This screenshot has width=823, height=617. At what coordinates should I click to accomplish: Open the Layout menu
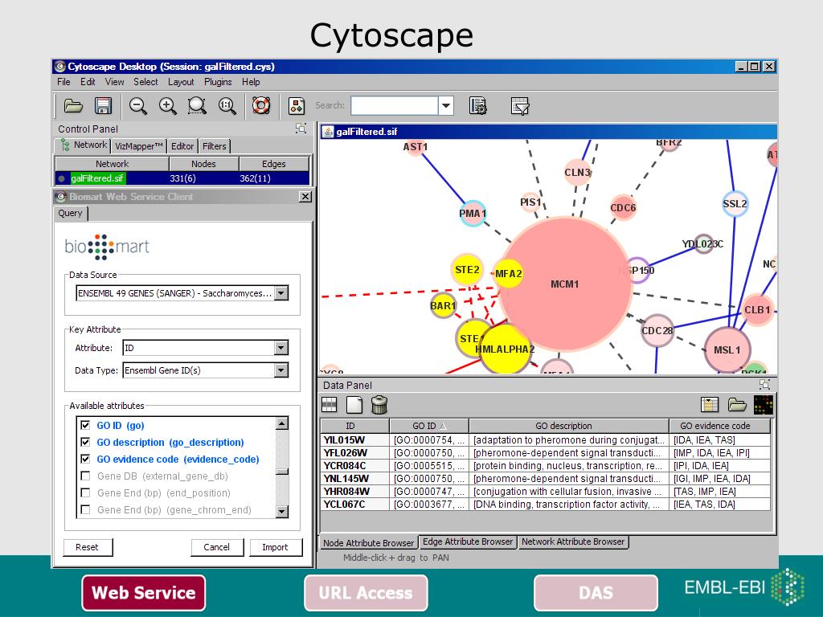tap(181, 82)
